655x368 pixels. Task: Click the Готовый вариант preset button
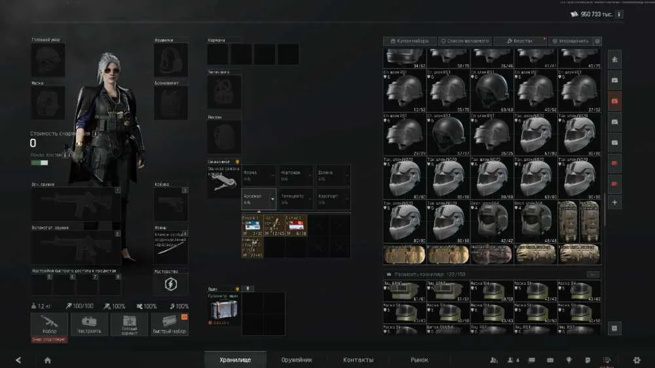(x=130, y=325)
